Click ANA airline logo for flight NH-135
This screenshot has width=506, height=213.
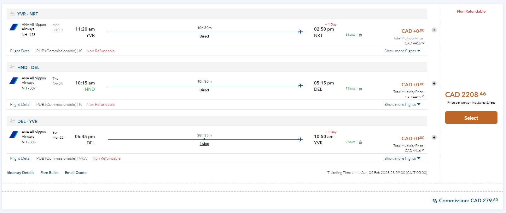point(14,27)
